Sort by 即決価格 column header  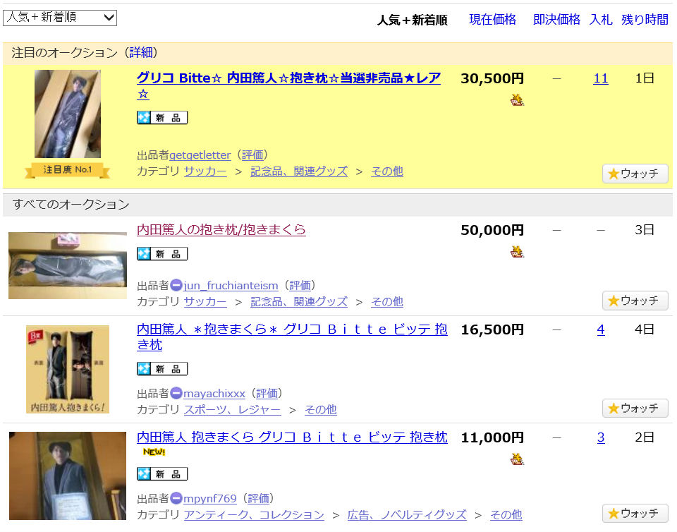pyautogui.click(x=556, y=20)
